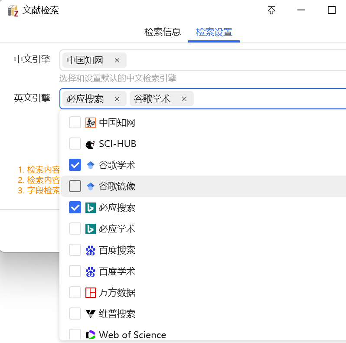Check the 中国知网 checkbox in dropdown list

[75, 122]
